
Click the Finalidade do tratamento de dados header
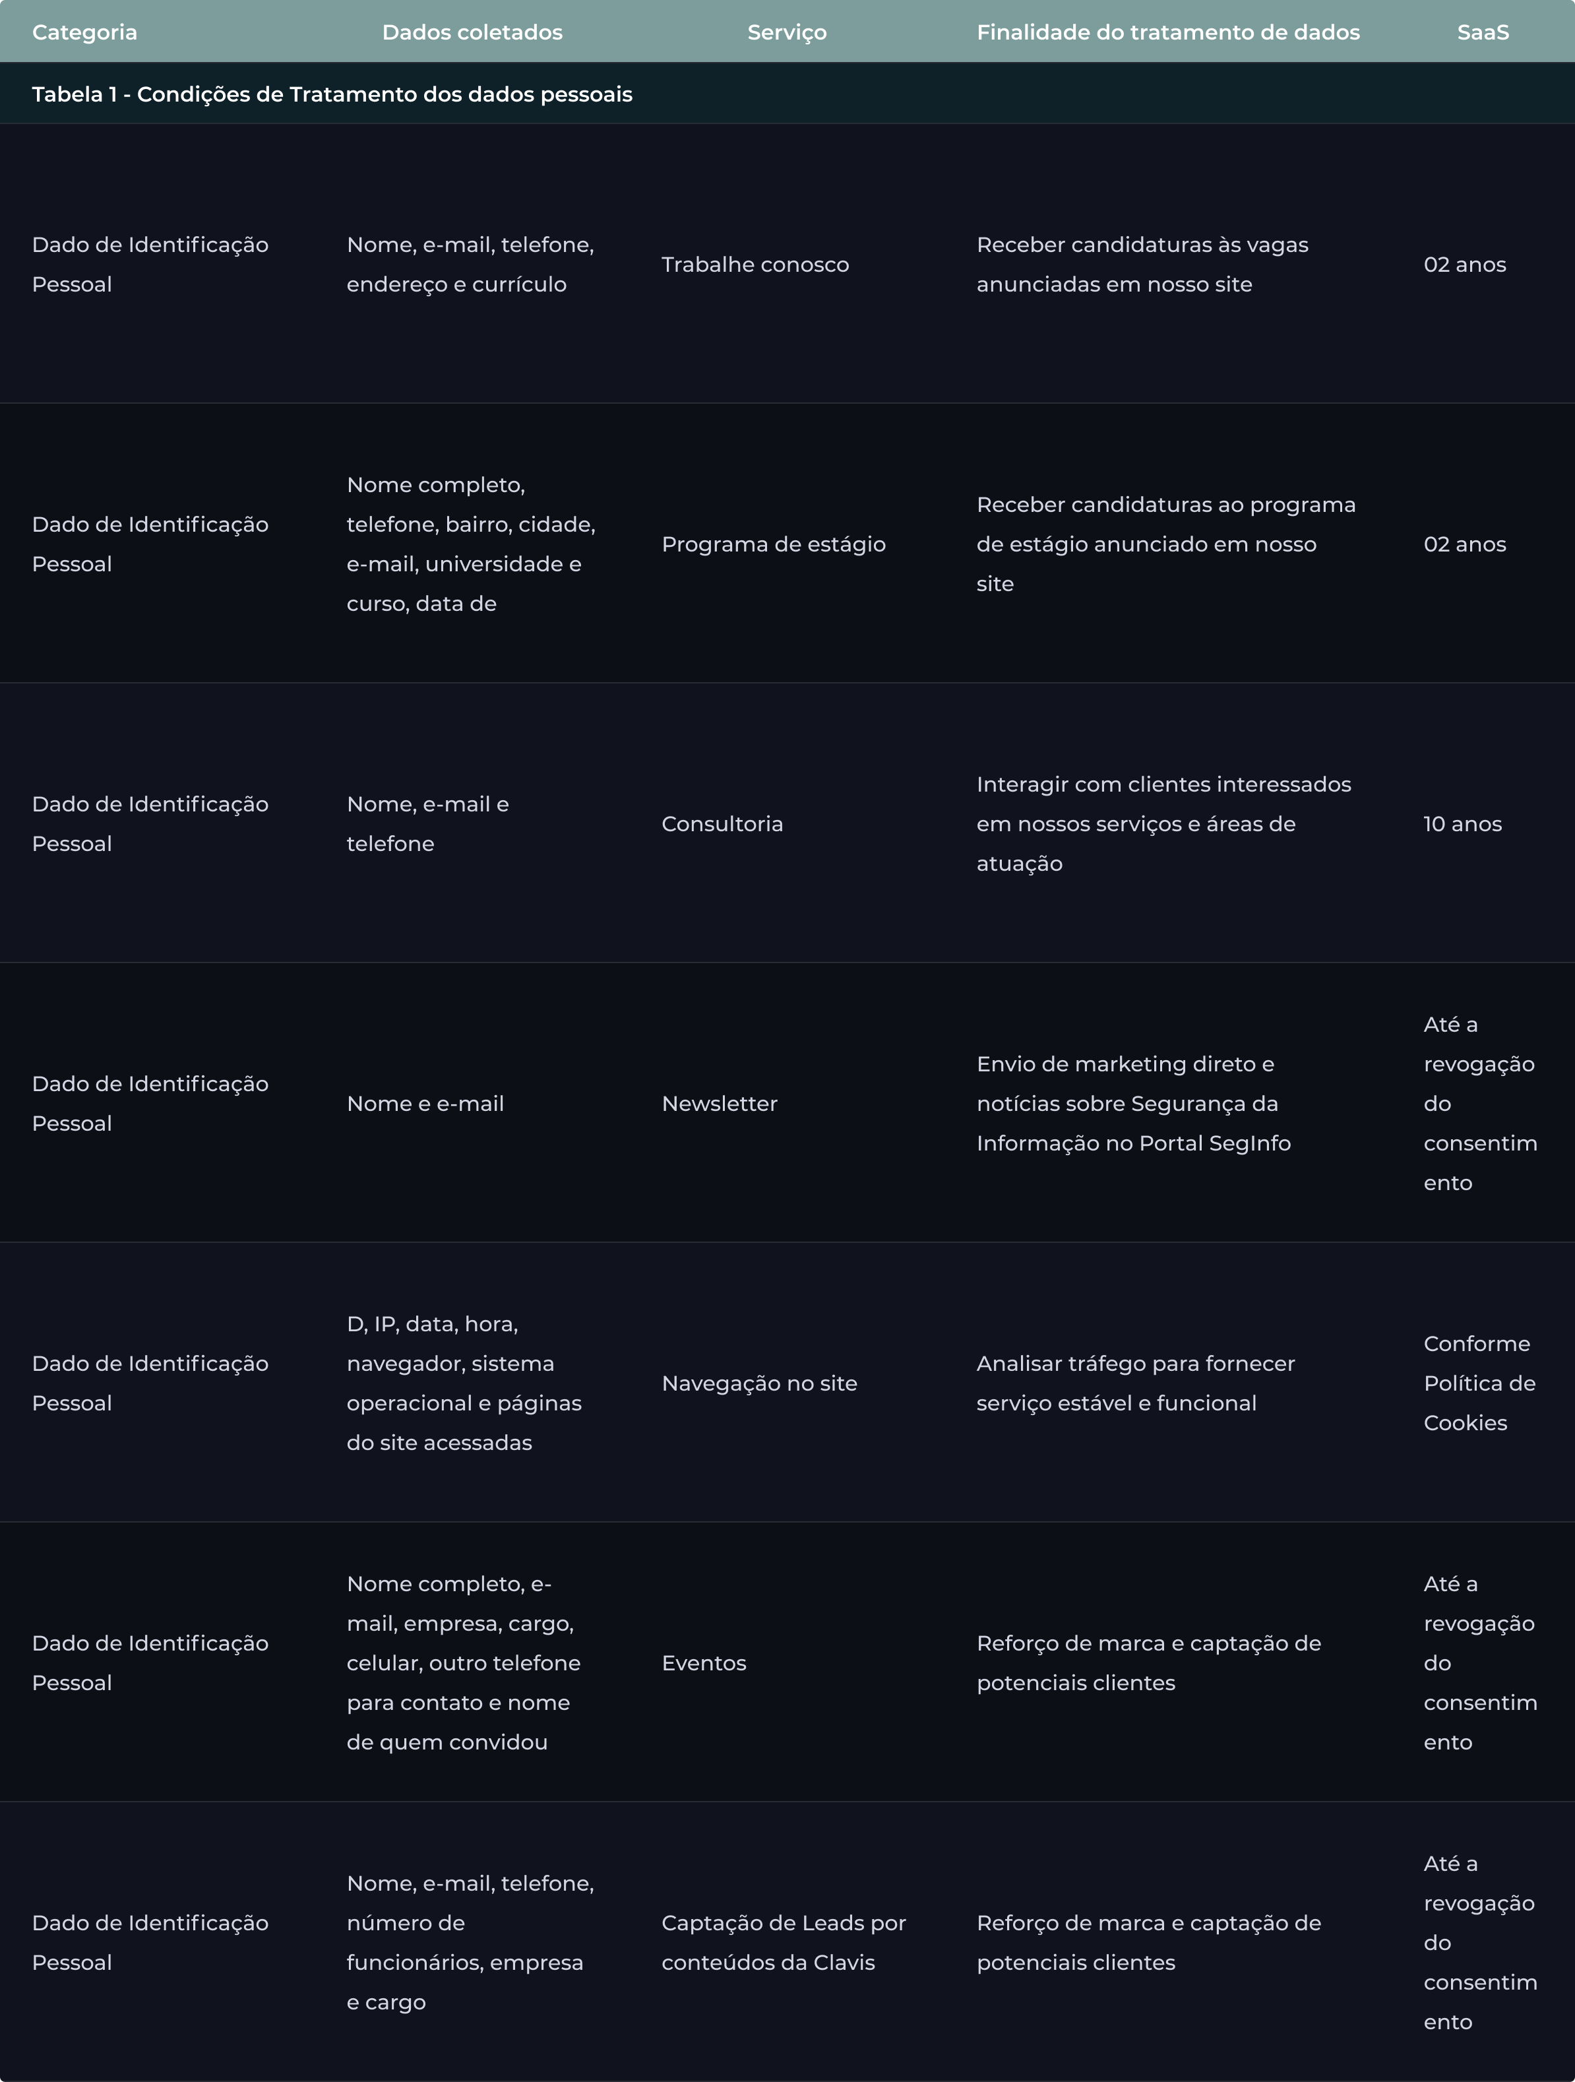point(1167,32)
